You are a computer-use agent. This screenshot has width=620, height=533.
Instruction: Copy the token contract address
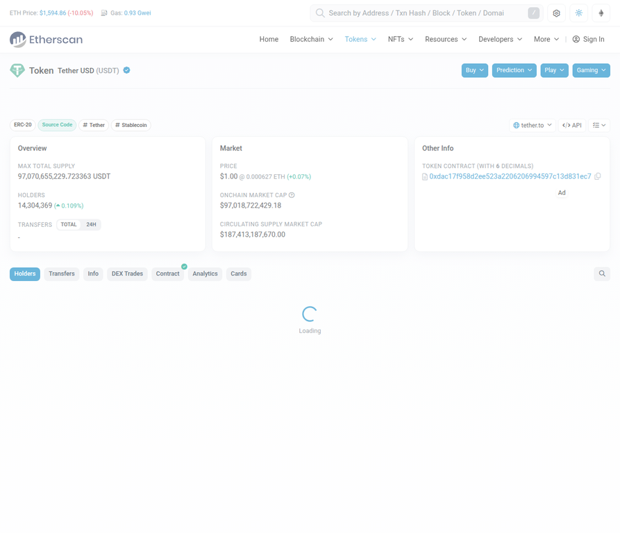coord(598,176)
